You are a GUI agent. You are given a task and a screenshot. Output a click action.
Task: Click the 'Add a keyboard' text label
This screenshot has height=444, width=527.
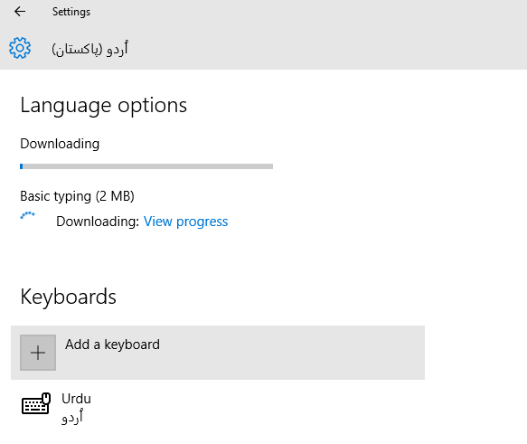(x=113, y=345)
